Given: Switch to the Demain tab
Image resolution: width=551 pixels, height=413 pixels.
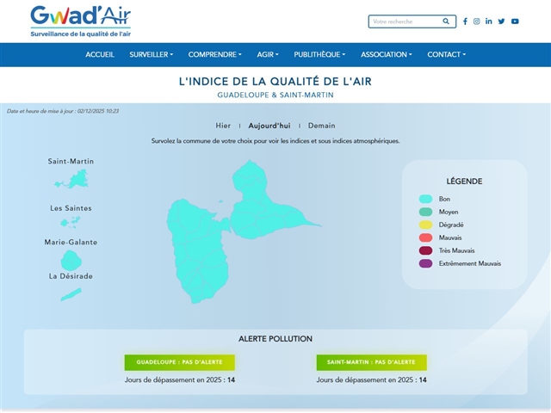Looking at the screenshot, I should 321,126.
